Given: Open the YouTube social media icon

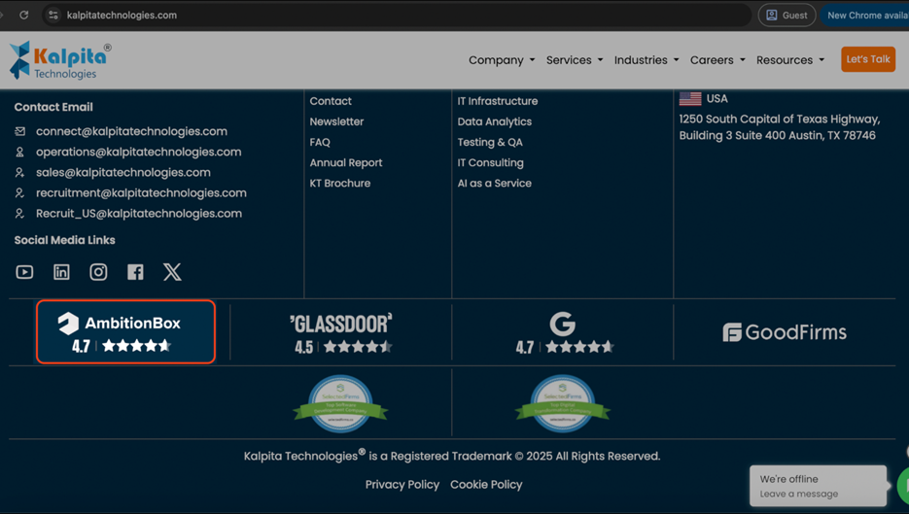Looking at the screenshot, I should tap(24, 272).
